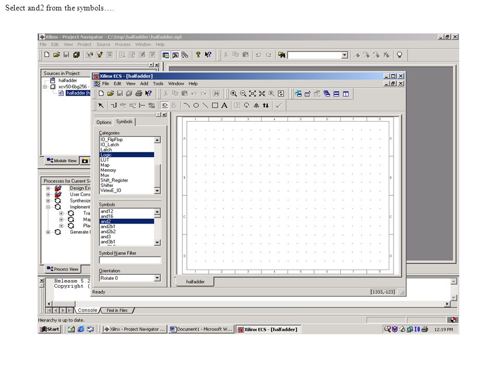Switch to the Process View tab
This screenshot has width=501, height=376.
pyautogui.click(x=63, y=269)
